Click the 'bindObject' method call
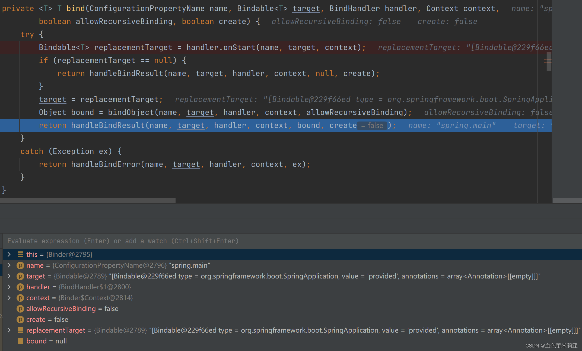The height and width of the screenshot is (351, 582). pos(131,112)
